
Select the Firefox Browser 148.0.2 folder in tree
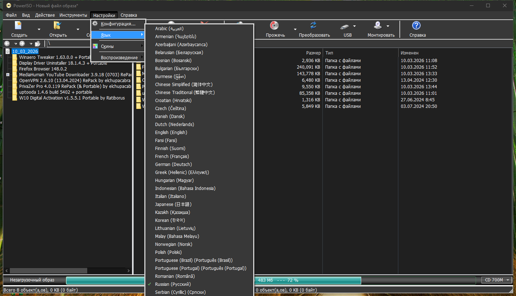click(x=43, y=69)
